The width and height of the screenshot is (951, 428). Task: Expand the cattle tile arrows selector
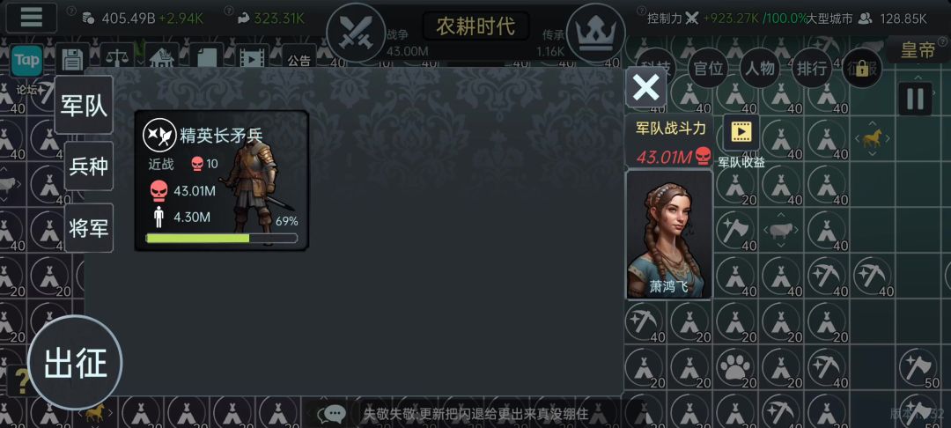click(780, 231)
